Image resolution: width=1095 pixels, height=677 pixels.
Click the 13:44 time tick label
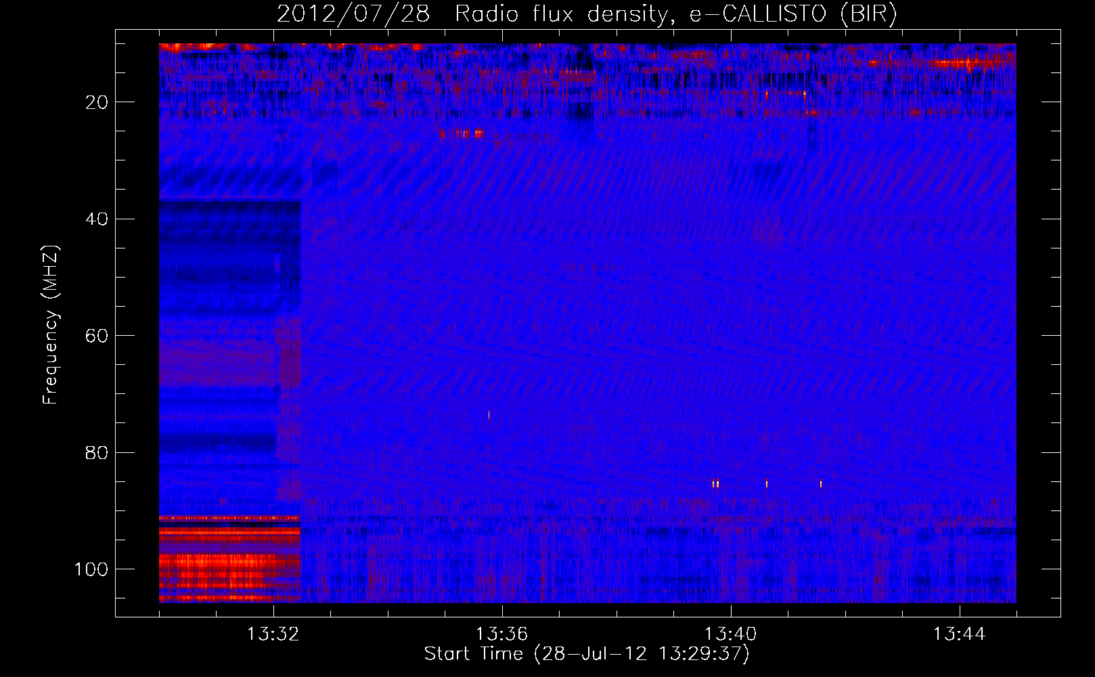click(x=959, y=634)
